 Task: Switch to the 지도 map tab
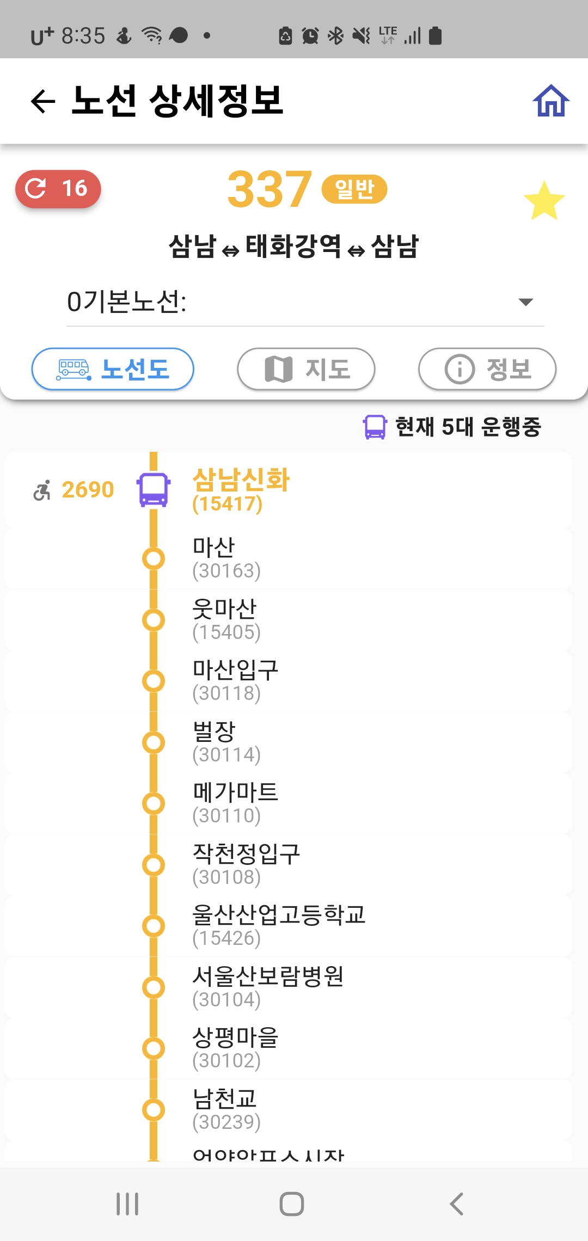(306, 369)
